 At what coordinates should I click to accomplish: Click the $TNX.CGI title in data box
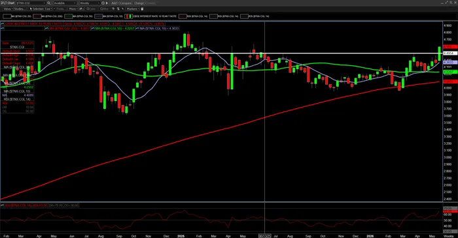click(17, 47)
